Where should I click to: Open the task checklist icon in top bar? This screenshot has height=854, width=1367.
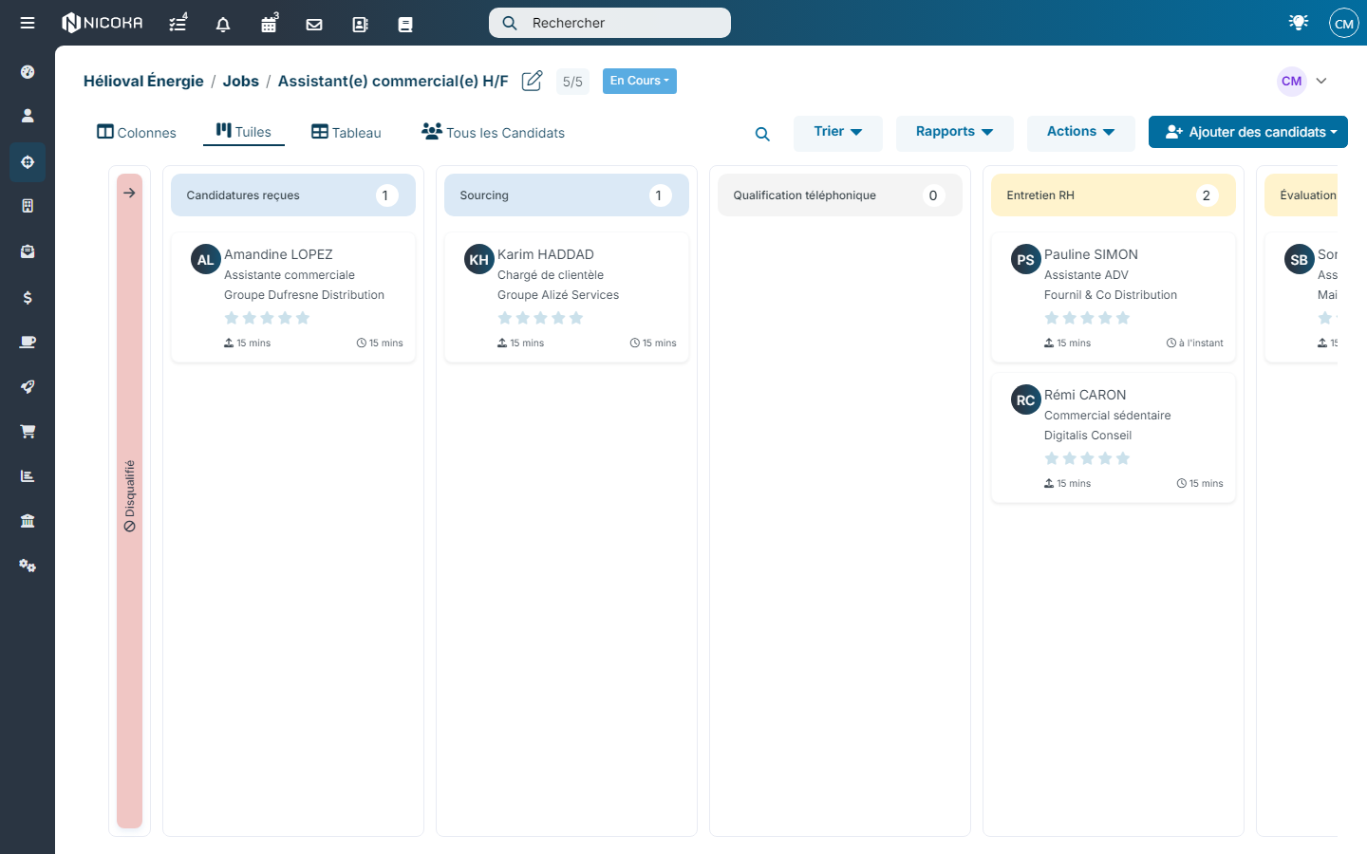(178, 23)
